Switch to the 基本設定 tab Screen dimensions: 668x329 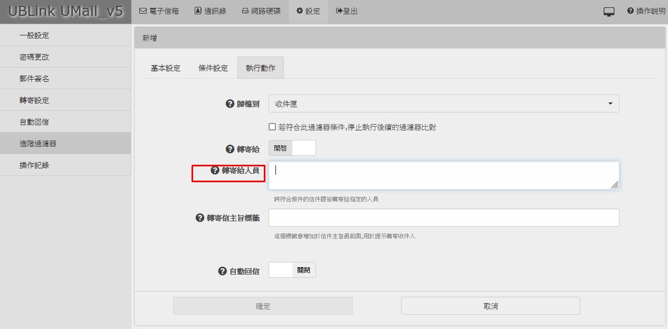coord(166,68)
